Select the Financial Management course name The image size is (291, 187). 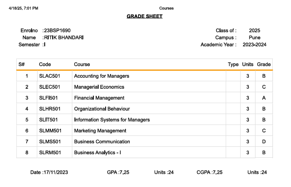99,98
